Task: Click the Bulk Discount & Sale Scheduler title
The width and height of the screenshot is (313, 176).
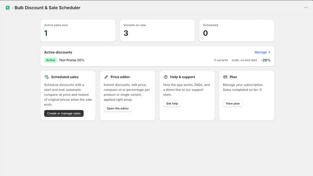Action: (x=47, y=8)
